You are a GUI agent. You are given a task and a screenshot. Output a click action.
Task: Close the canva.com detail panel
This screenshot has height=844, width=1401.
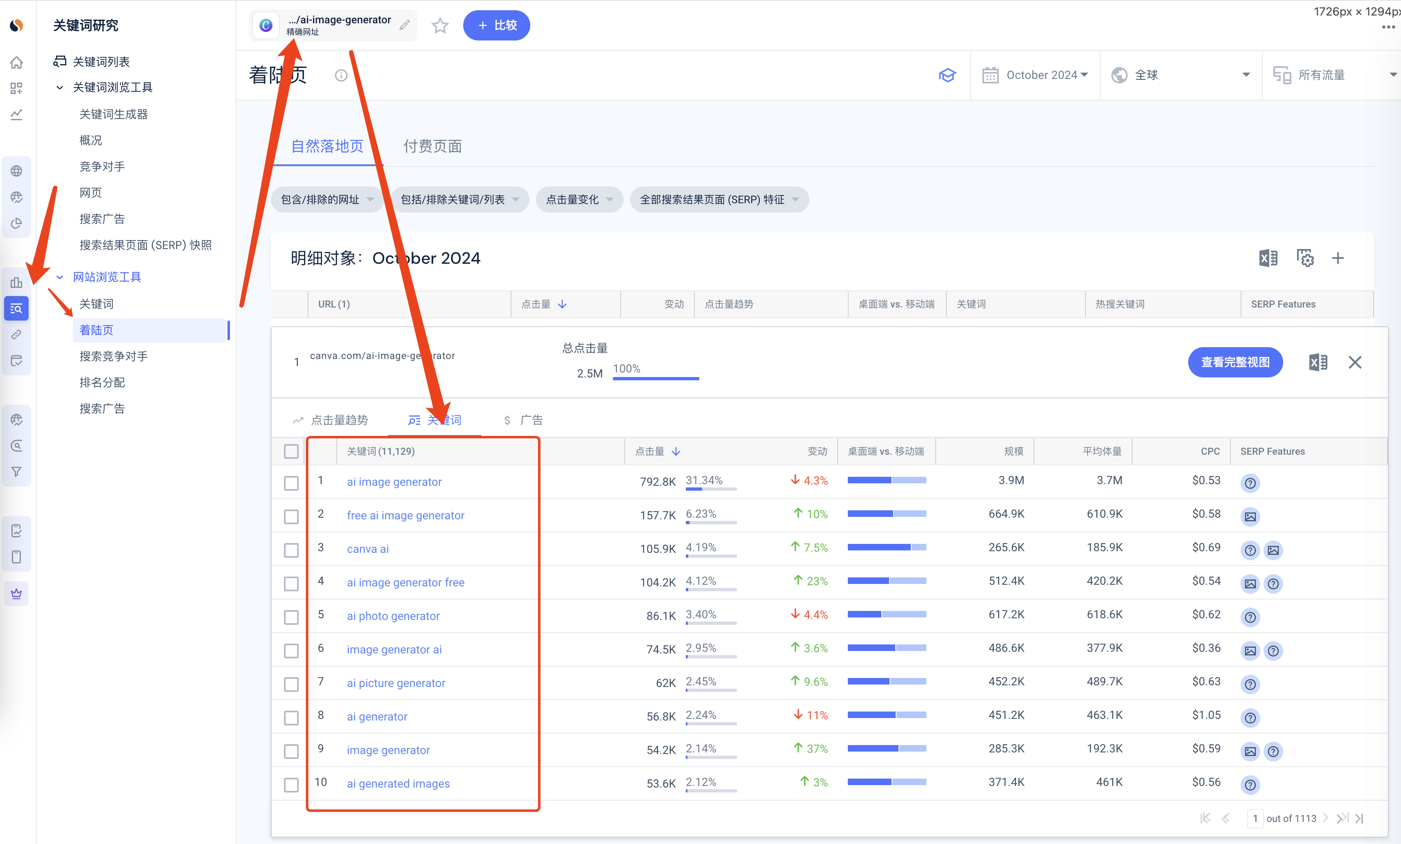[1355, 362]
